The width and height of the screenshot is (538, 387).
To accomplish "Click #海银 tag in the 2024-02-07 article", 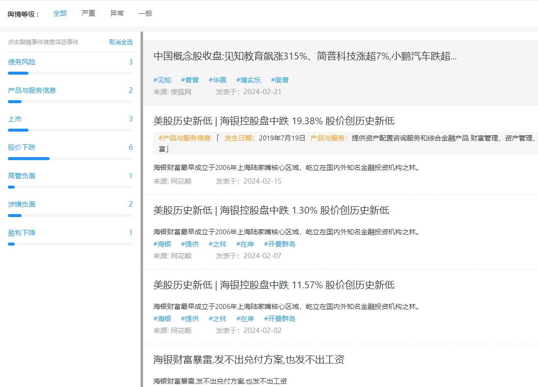I will [x=162, y=244].
